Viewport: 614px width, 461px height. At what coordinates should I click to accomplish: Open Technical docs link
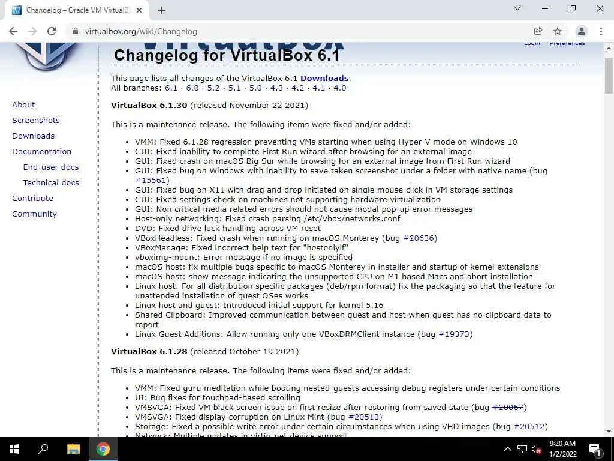tap(51, 182)
